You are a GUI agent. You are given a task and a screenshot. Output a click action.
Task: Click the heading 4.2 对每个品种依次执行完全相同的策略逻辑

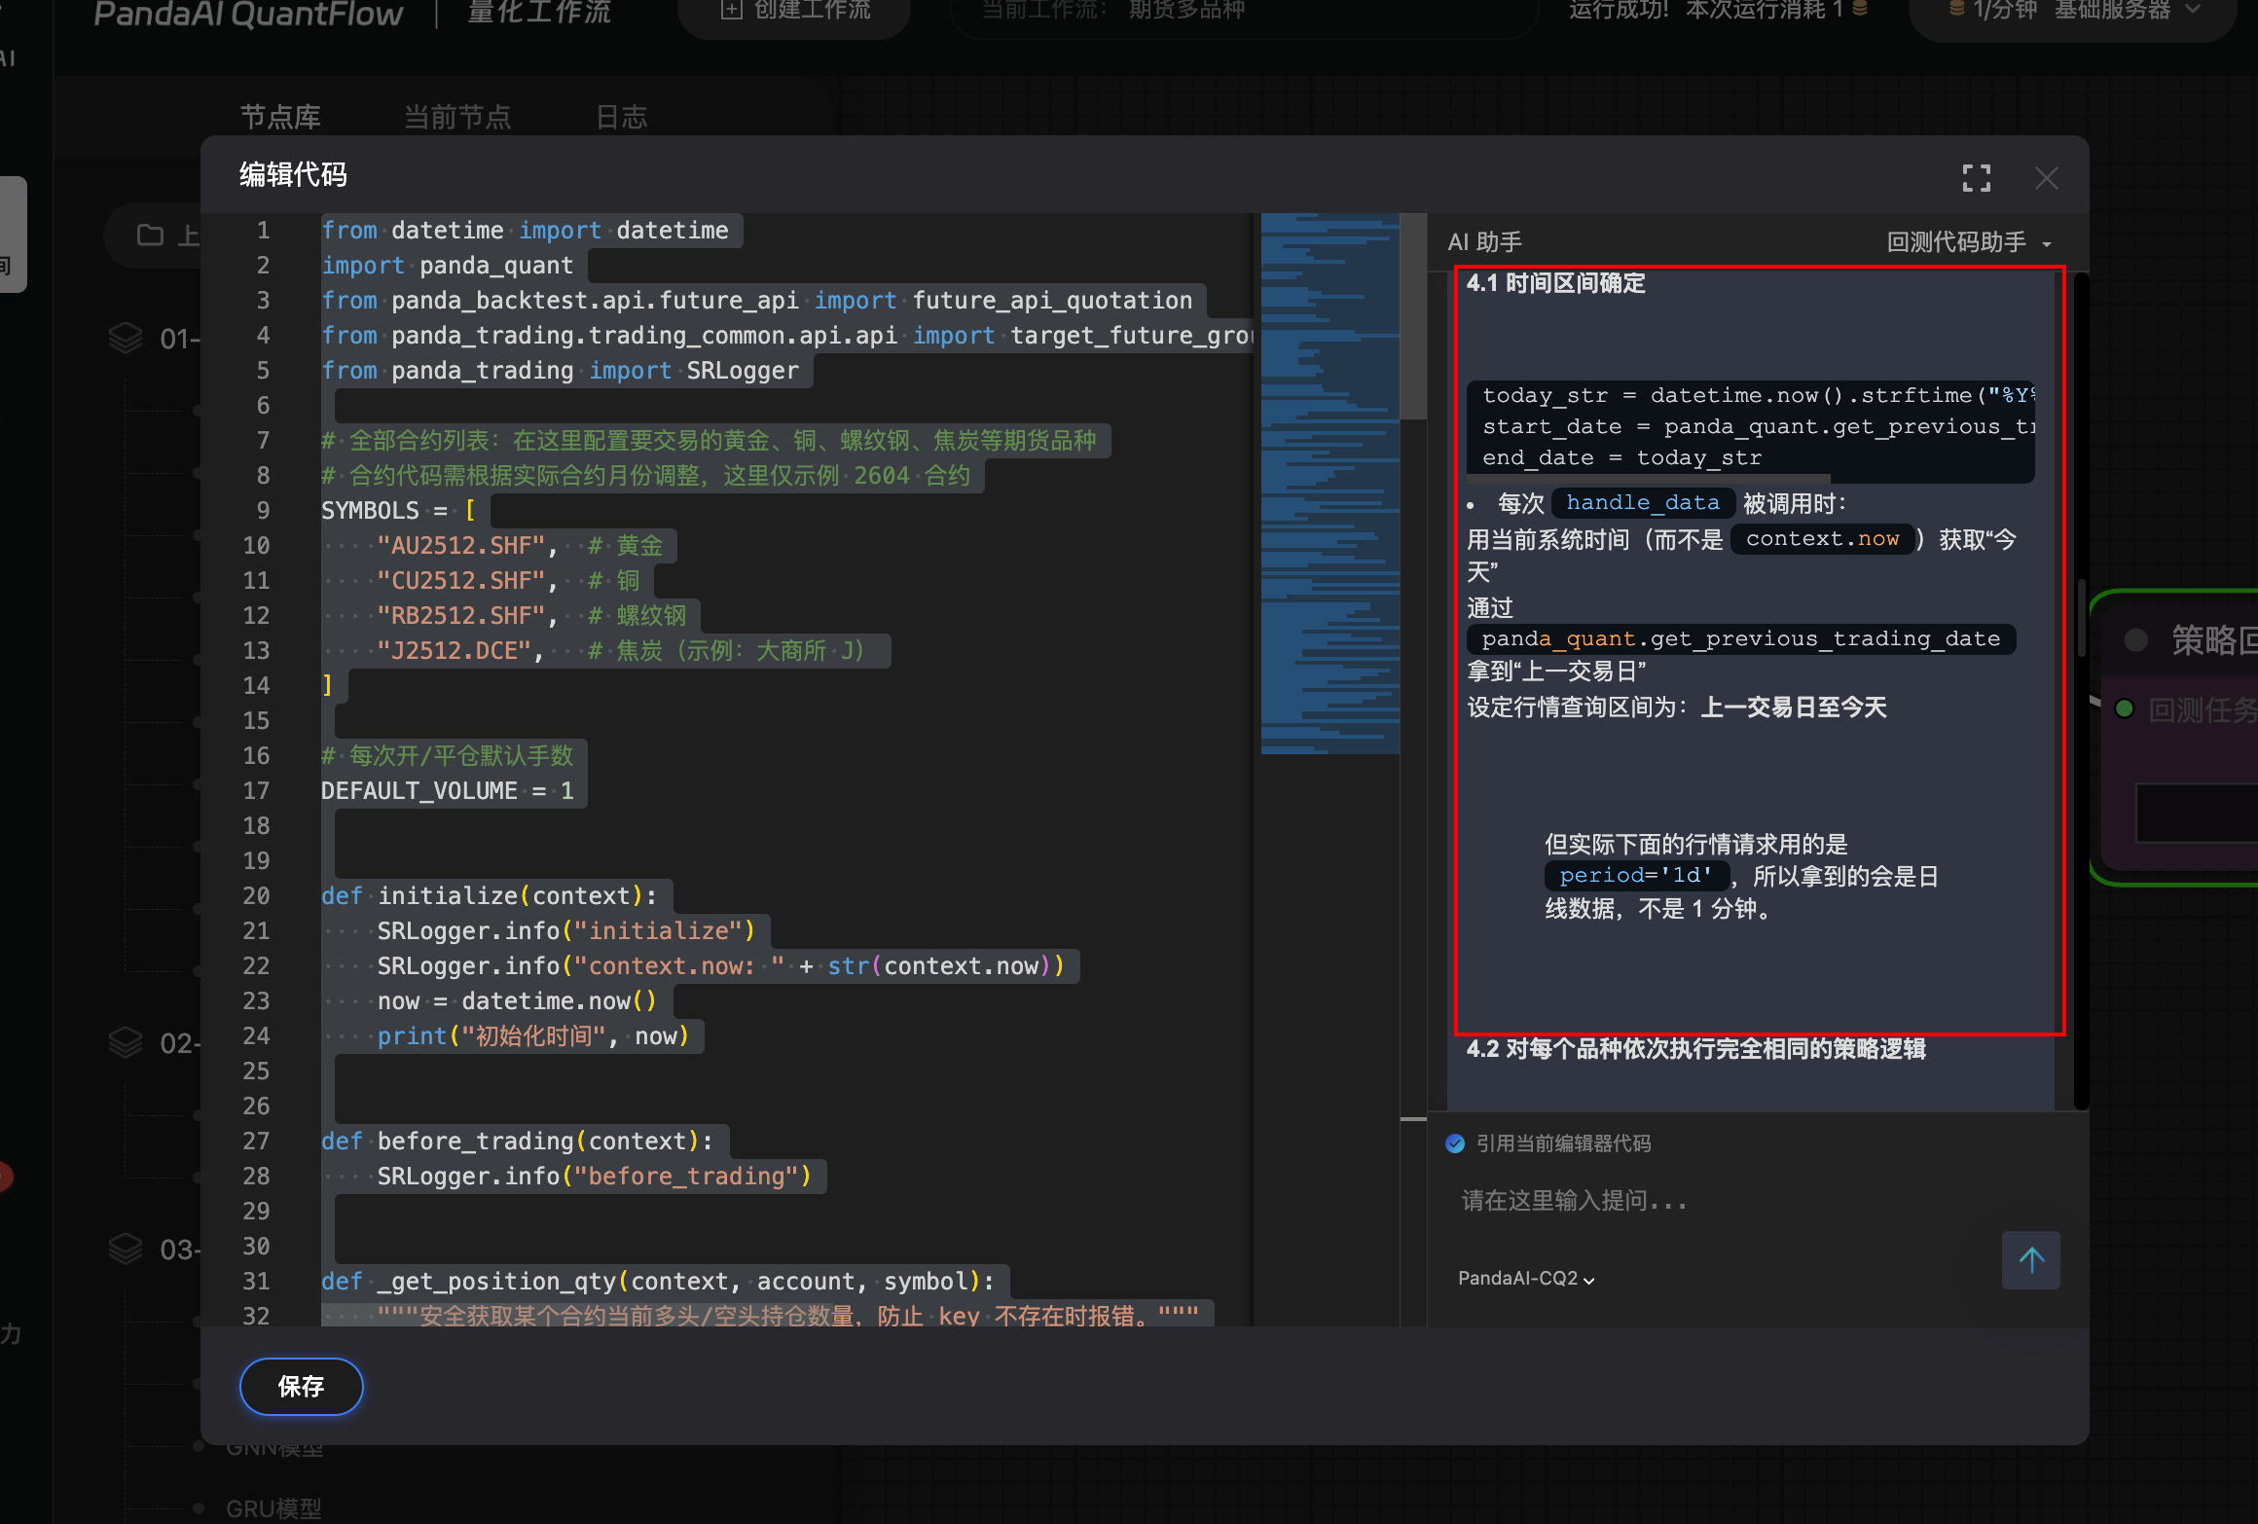[1696, 1049]
